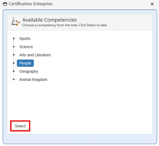Select the Science competency
The width and height of the screenshot is (159, 146).
pyautogui.click(x=26, y=47)
